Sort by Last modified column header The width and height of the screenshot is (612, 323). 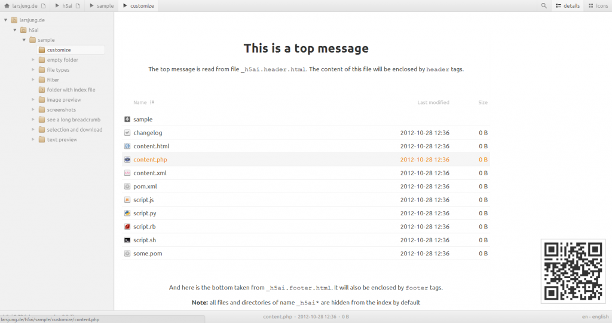click(x=433, y=103)
